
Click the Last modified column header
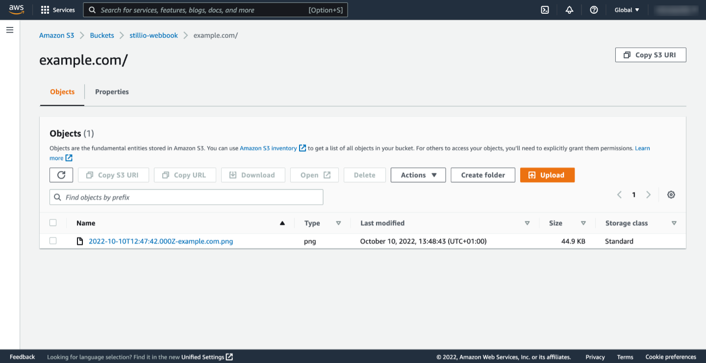point(382,223)
